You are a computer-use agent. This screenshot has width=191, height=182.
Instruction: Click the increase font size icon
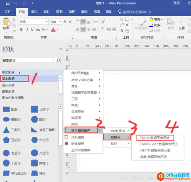click(x=65, y=21)
